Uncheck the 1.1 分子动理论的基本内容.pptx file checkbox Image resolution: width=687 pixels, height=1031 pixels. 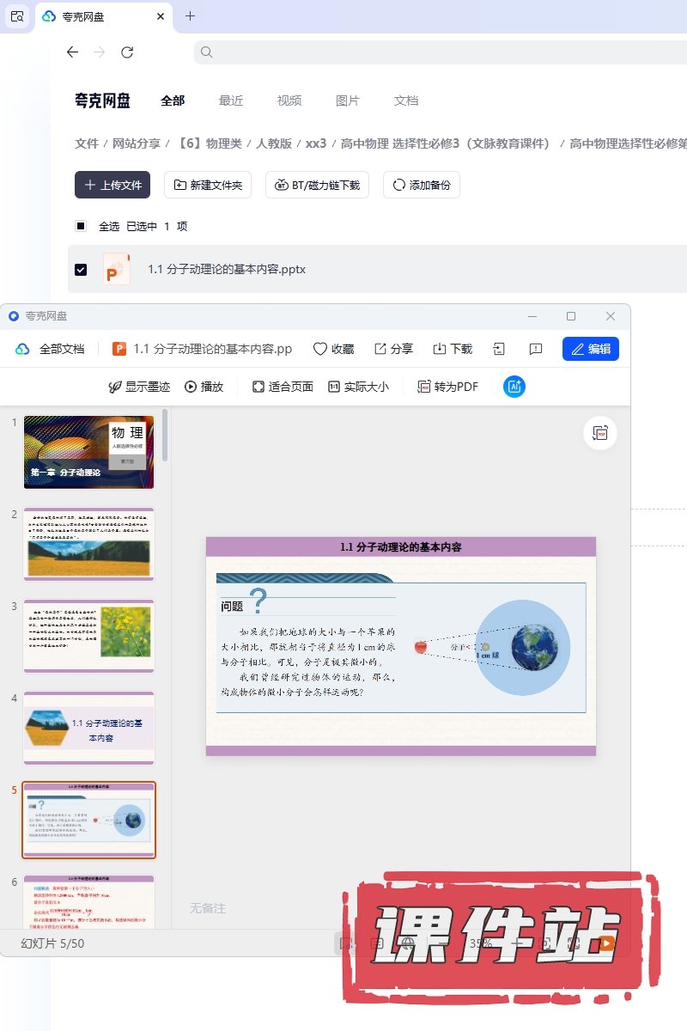pyautogui.click(x=81, y=269)
